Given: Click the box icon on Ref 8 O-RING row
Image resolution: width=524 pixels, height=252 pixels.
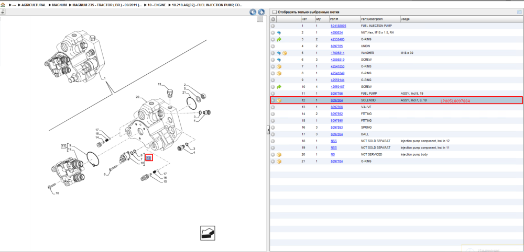Looking at the screenshot, I should [x=279, y=73].
